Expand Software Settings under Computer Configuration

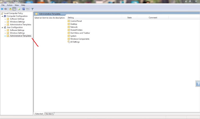(x=5, y=19)
